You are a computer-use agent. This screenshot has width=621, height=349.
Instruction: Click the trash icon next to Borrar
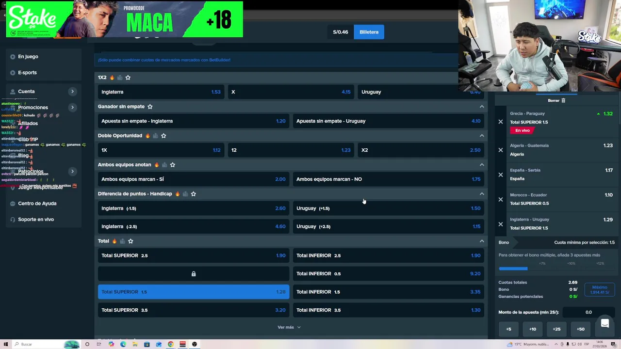pos(563,100)
